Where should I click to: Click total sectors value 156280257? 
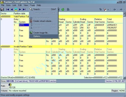pyautogui.click(x=112, y=28)
